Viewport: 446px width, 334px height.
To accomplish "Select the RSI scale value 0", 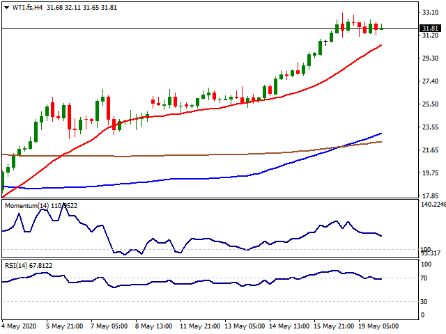I will point(422,315).
